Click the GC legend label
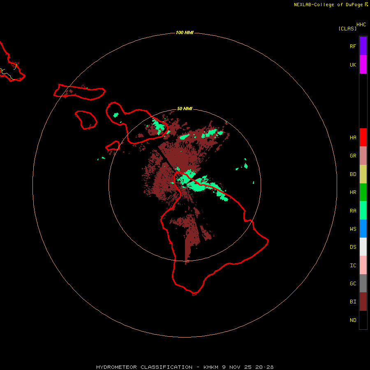The image size is (370, 370). click(x=353, y=283)
